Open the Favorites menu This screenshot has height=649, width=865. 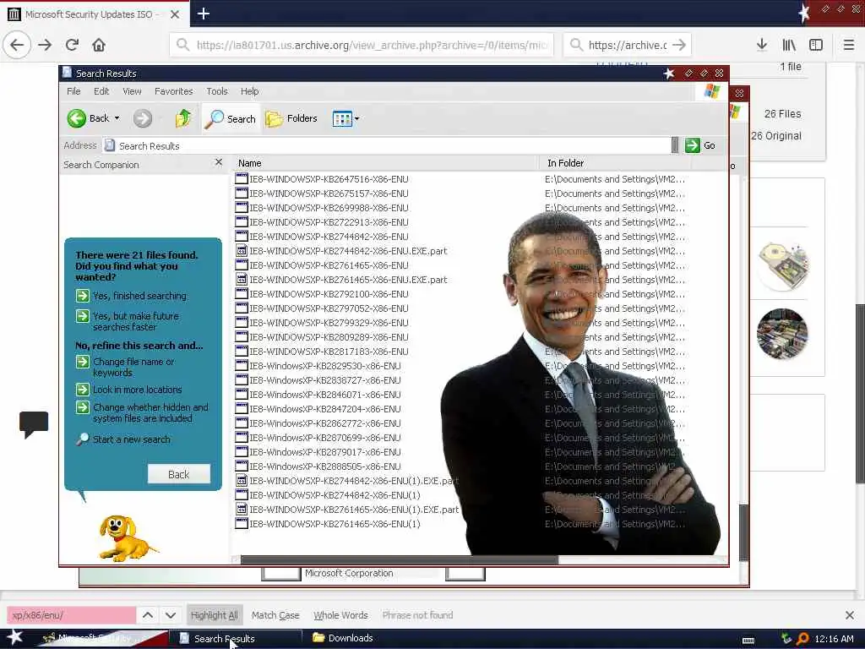click(174, 91)
